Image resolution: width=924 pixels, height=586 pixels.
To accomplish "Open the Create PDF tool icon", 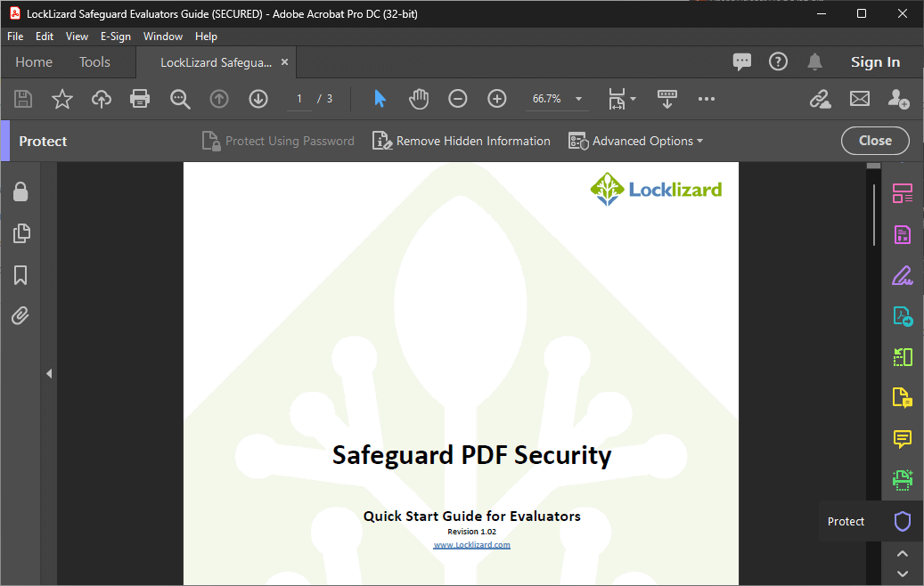I will 903,316.
